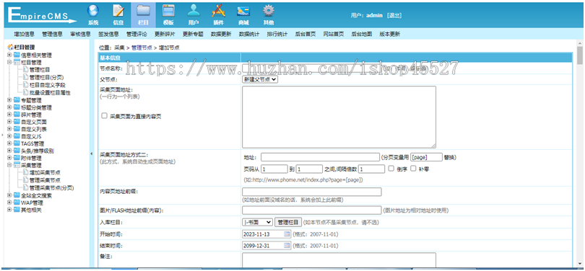Click the 栏目管理 home icon in sidebar

coord(10,48)
